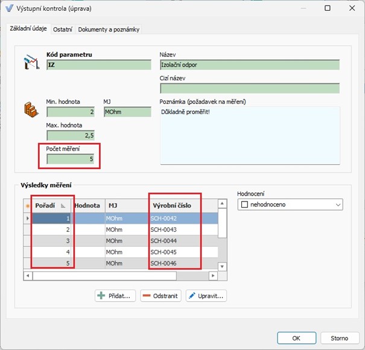Click the app logo icon in title bar
Image resolution: width=365 pixels, height=350 pixels.
coord(9,8)
